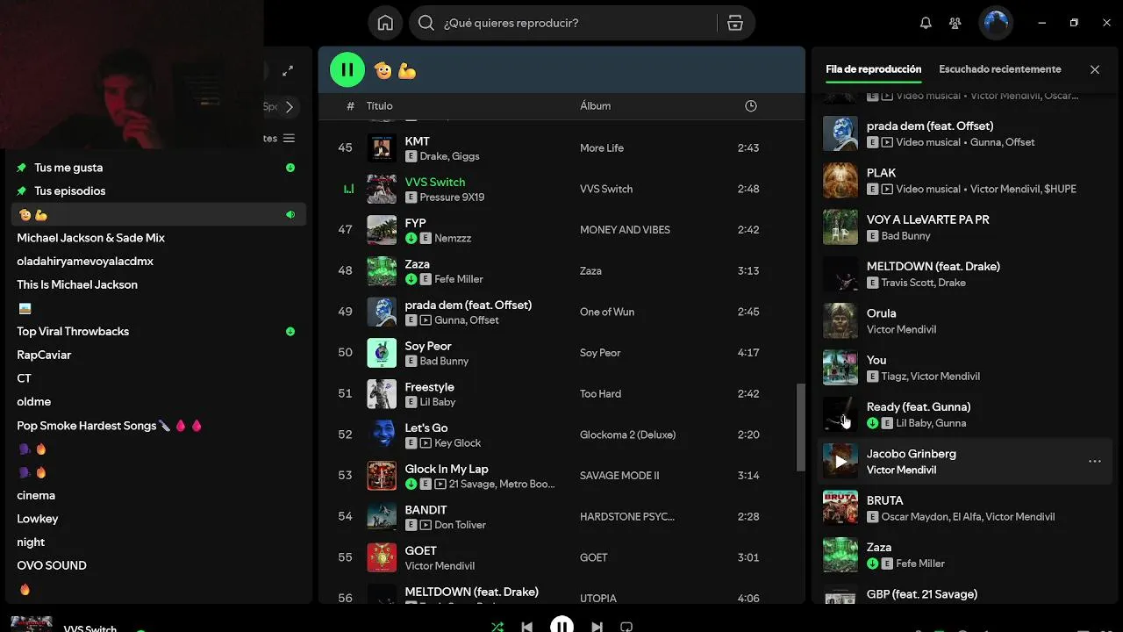1123x632 pixels.
Task: Click the music video icon on BANDIT row
Action: tap(426, 525)
